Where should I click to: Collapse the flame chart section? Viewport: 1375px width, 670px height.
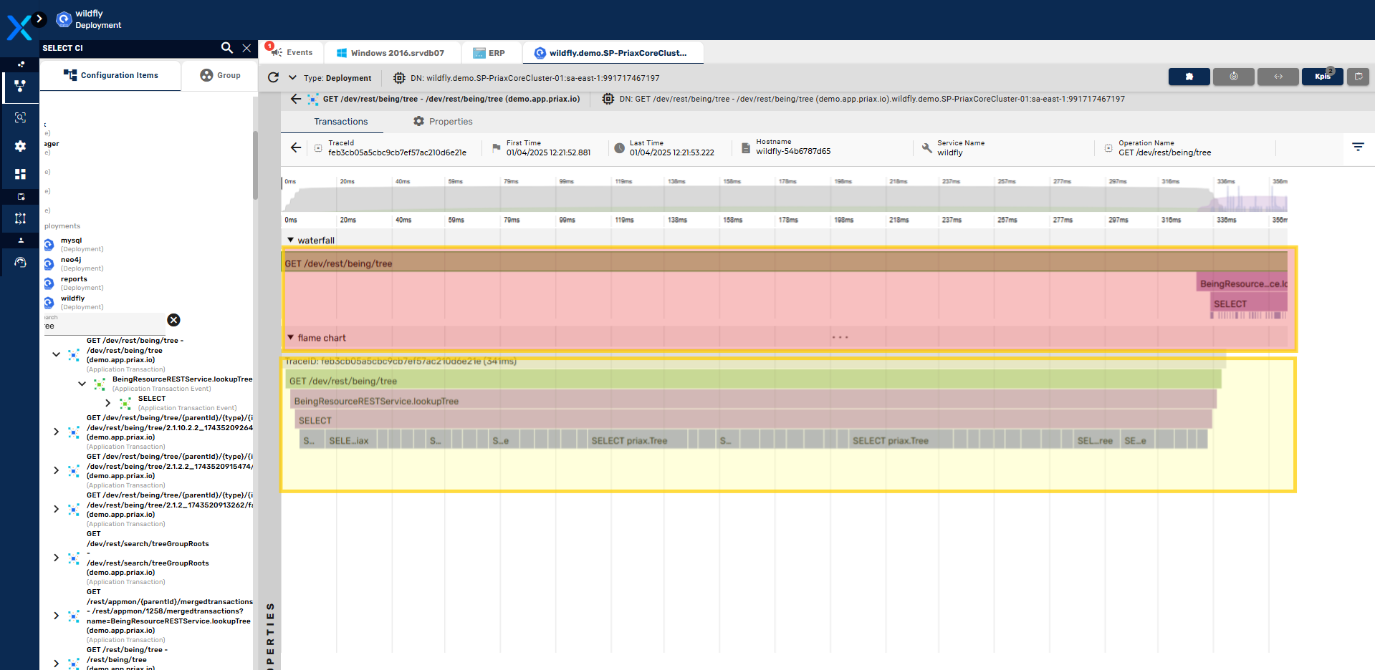[x=291, y=338]
